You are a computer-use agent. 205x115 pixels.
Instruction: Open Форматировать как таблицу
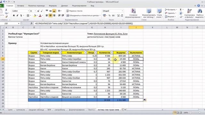[149, 13]
